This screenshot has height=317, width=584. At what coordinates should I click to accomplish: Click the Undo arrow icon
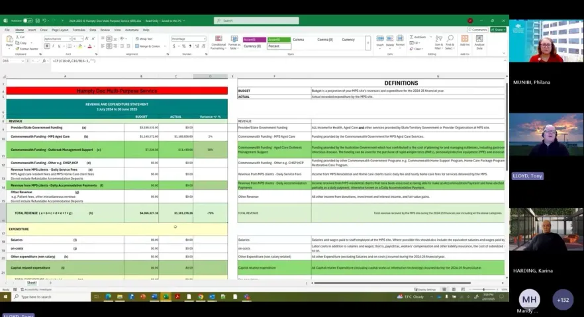tap(44, 21)
